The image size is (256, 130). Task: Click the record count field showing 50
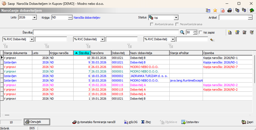190,32
